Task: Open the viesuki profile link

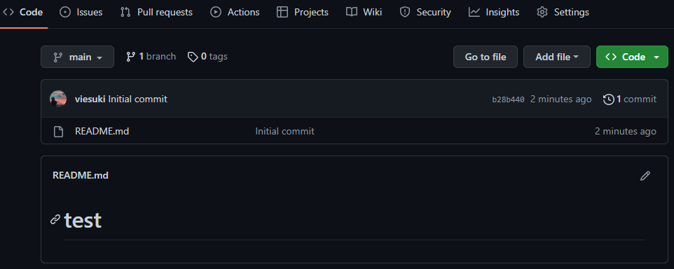Action: coord(90,99)
